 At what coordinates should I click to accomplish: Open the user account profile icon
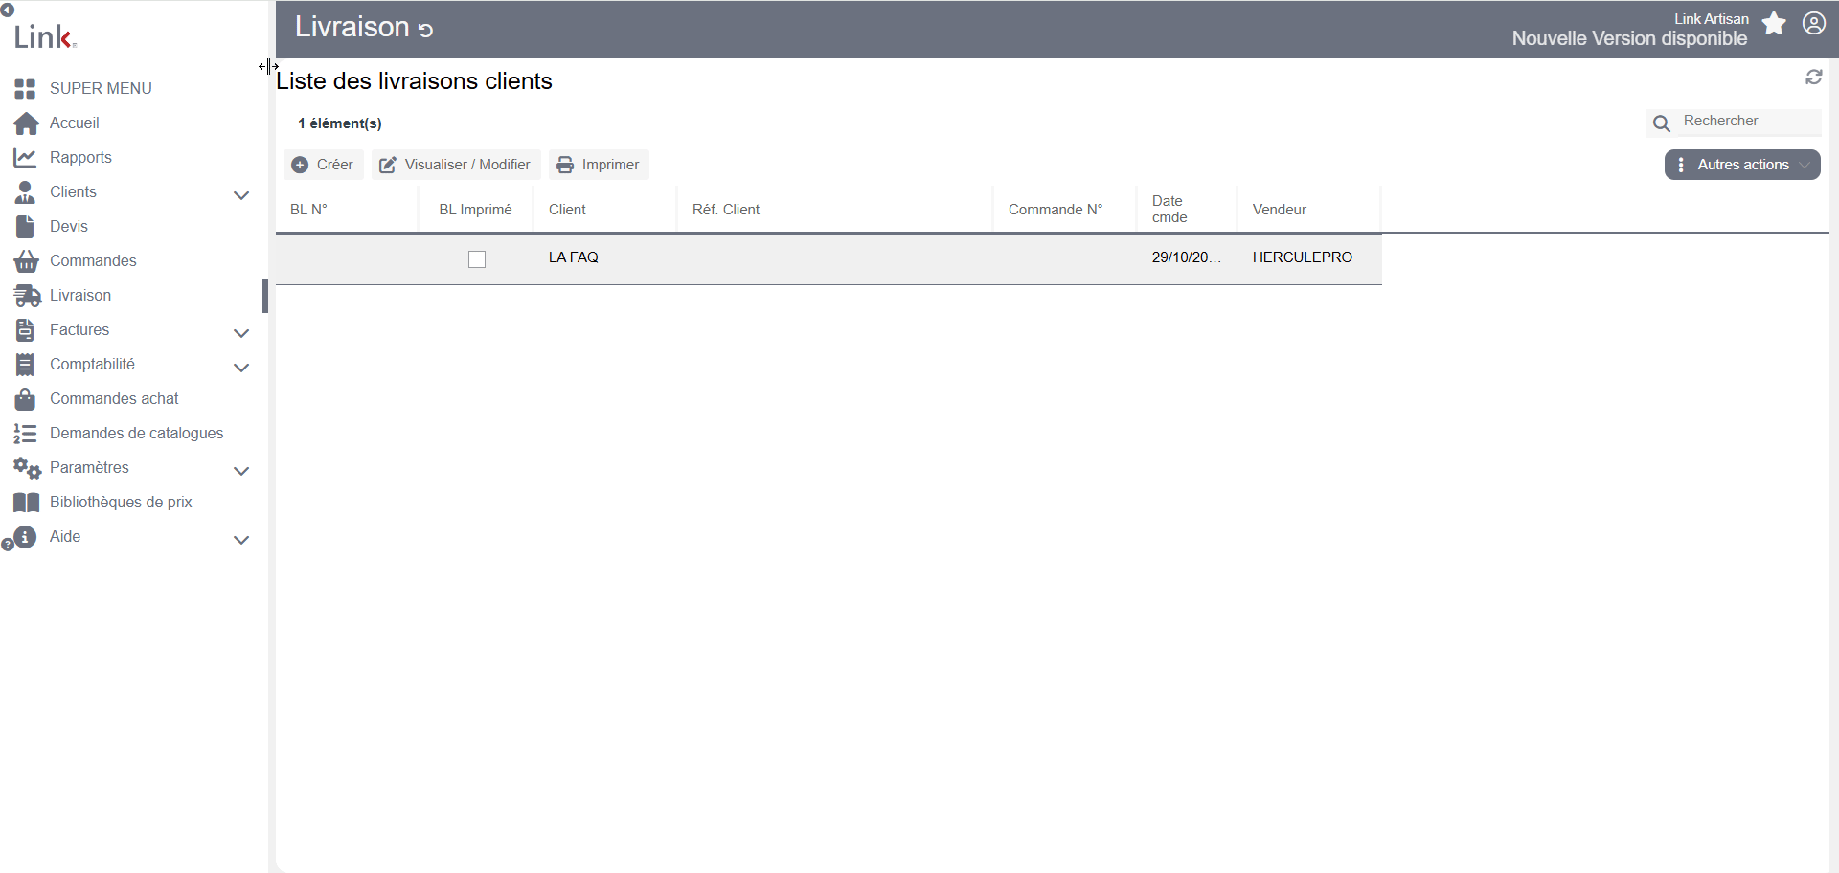point(1814,23)
